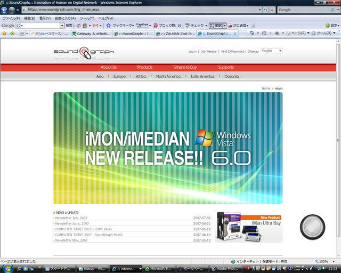Click the Google Toolbar settings (設定) button

(x=332, y=26)
